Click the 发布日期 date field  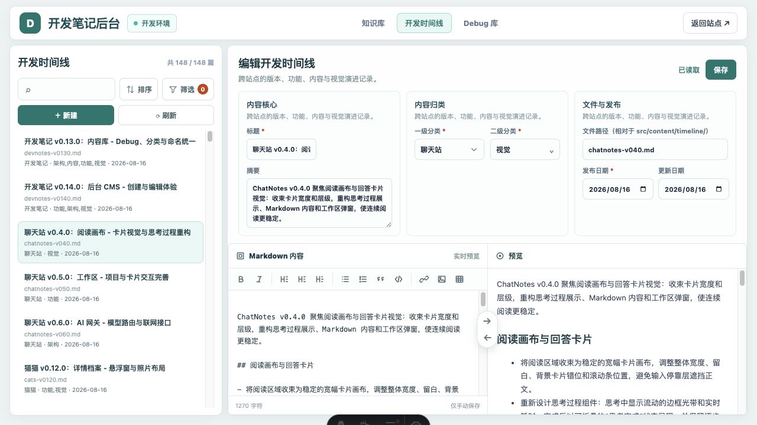coord(618,189)
